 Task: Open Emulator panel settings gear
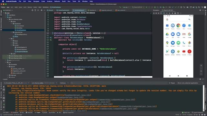(200, 10)
